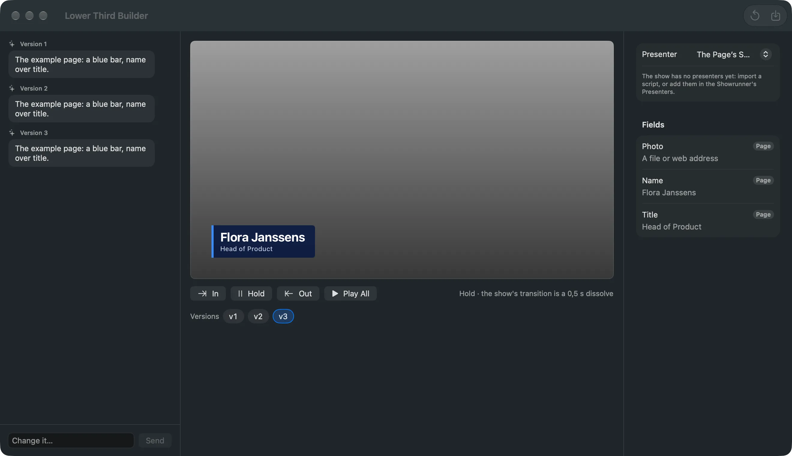
Task: Click the Presenter chevron stepper arrows
Action: (x=765, y=55)
